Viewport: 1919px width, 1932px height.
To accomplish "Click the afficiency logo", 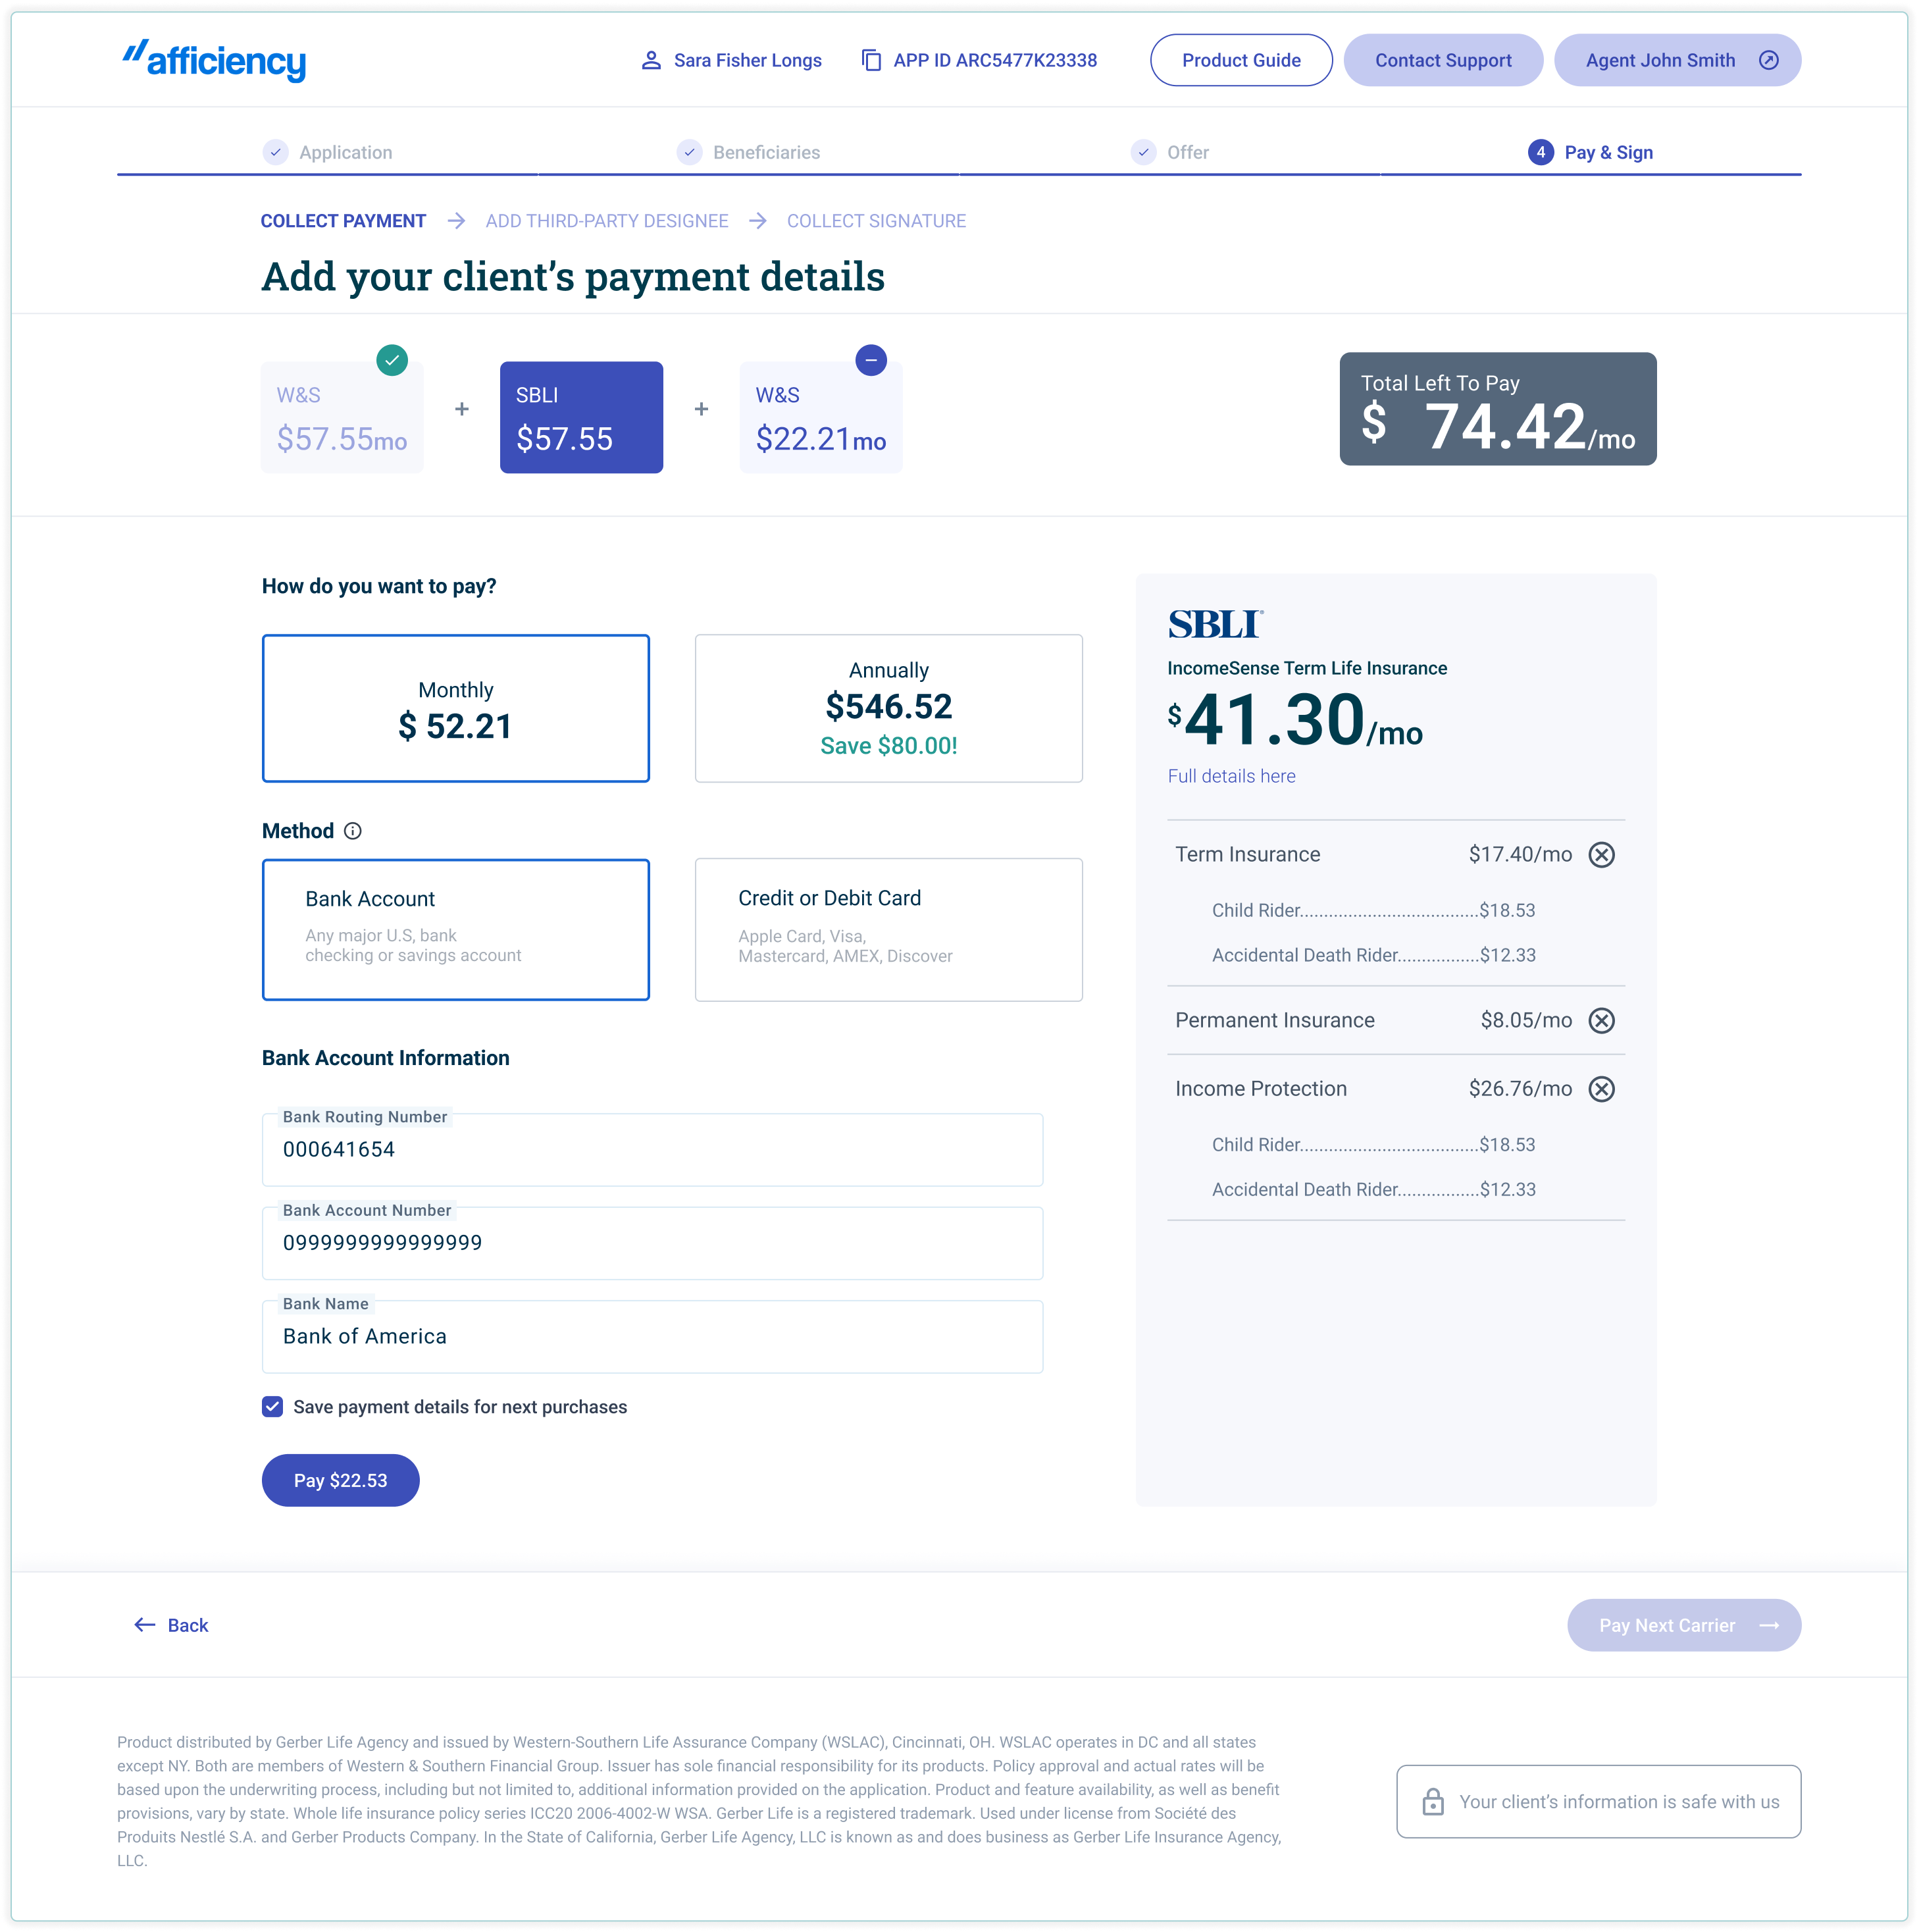I will (x=214, y=61).
